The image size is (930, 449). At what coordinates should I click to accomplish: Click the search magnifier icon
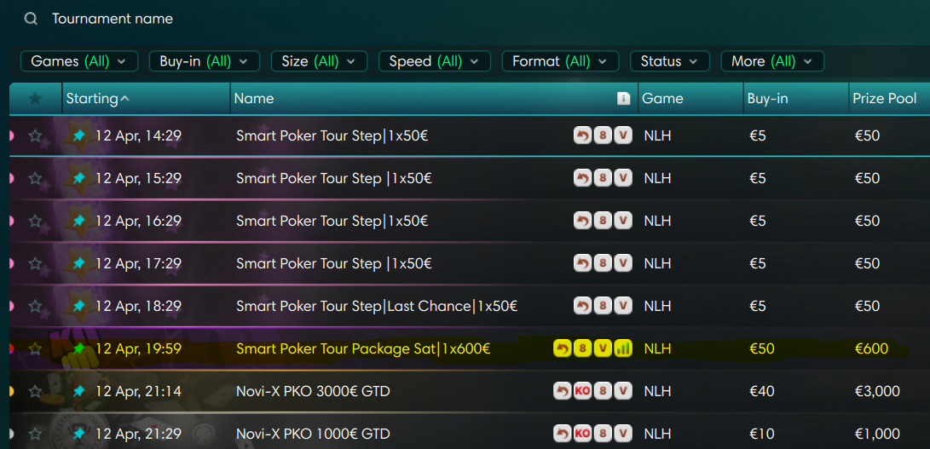(x=31, y=19)
